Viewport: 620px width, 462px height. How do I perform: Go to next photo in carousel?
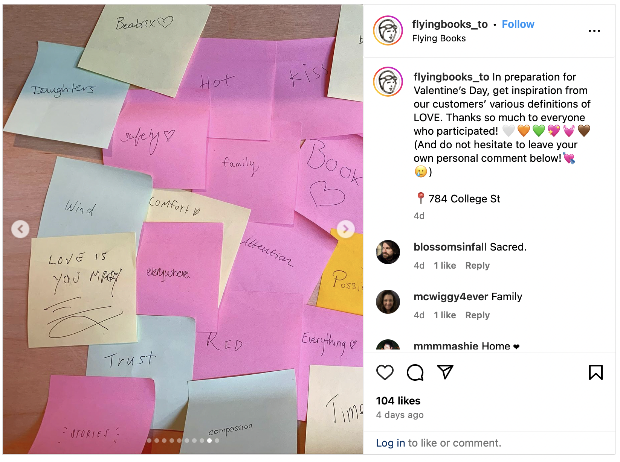click(x=346, y=229)
